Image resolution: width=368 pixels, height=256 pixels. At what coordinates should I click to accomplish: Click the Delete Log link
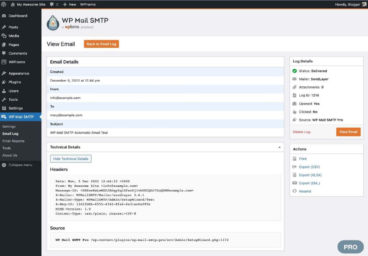pyautogui.click(x=302, y=132)
